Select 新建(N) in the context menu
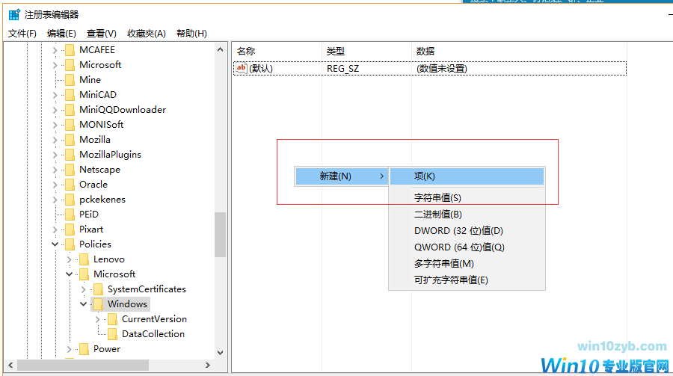The height and width of the screenshot is (376, 673). [342, 176]
